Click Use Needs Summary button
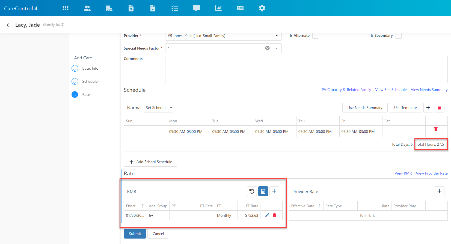 coord(365,108)
